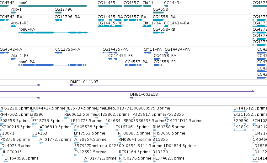The image size is (267, 163).
Task: Click the CG4558 gene label
Action: coord(160,9)
